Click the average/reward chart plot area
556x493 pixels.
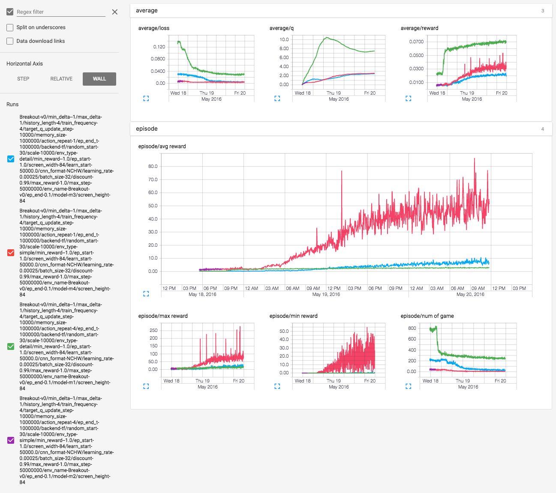coord(472,62)
